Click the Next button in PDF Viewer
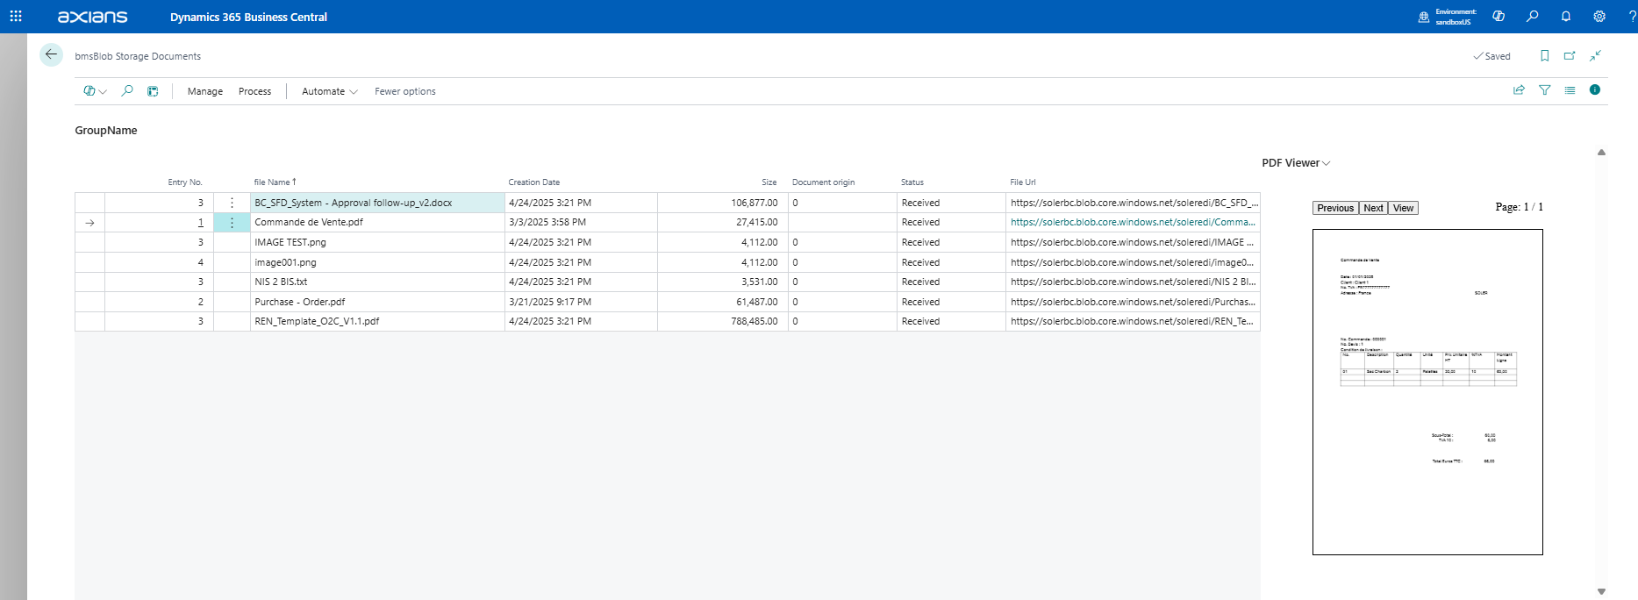 pos(1373,208)
